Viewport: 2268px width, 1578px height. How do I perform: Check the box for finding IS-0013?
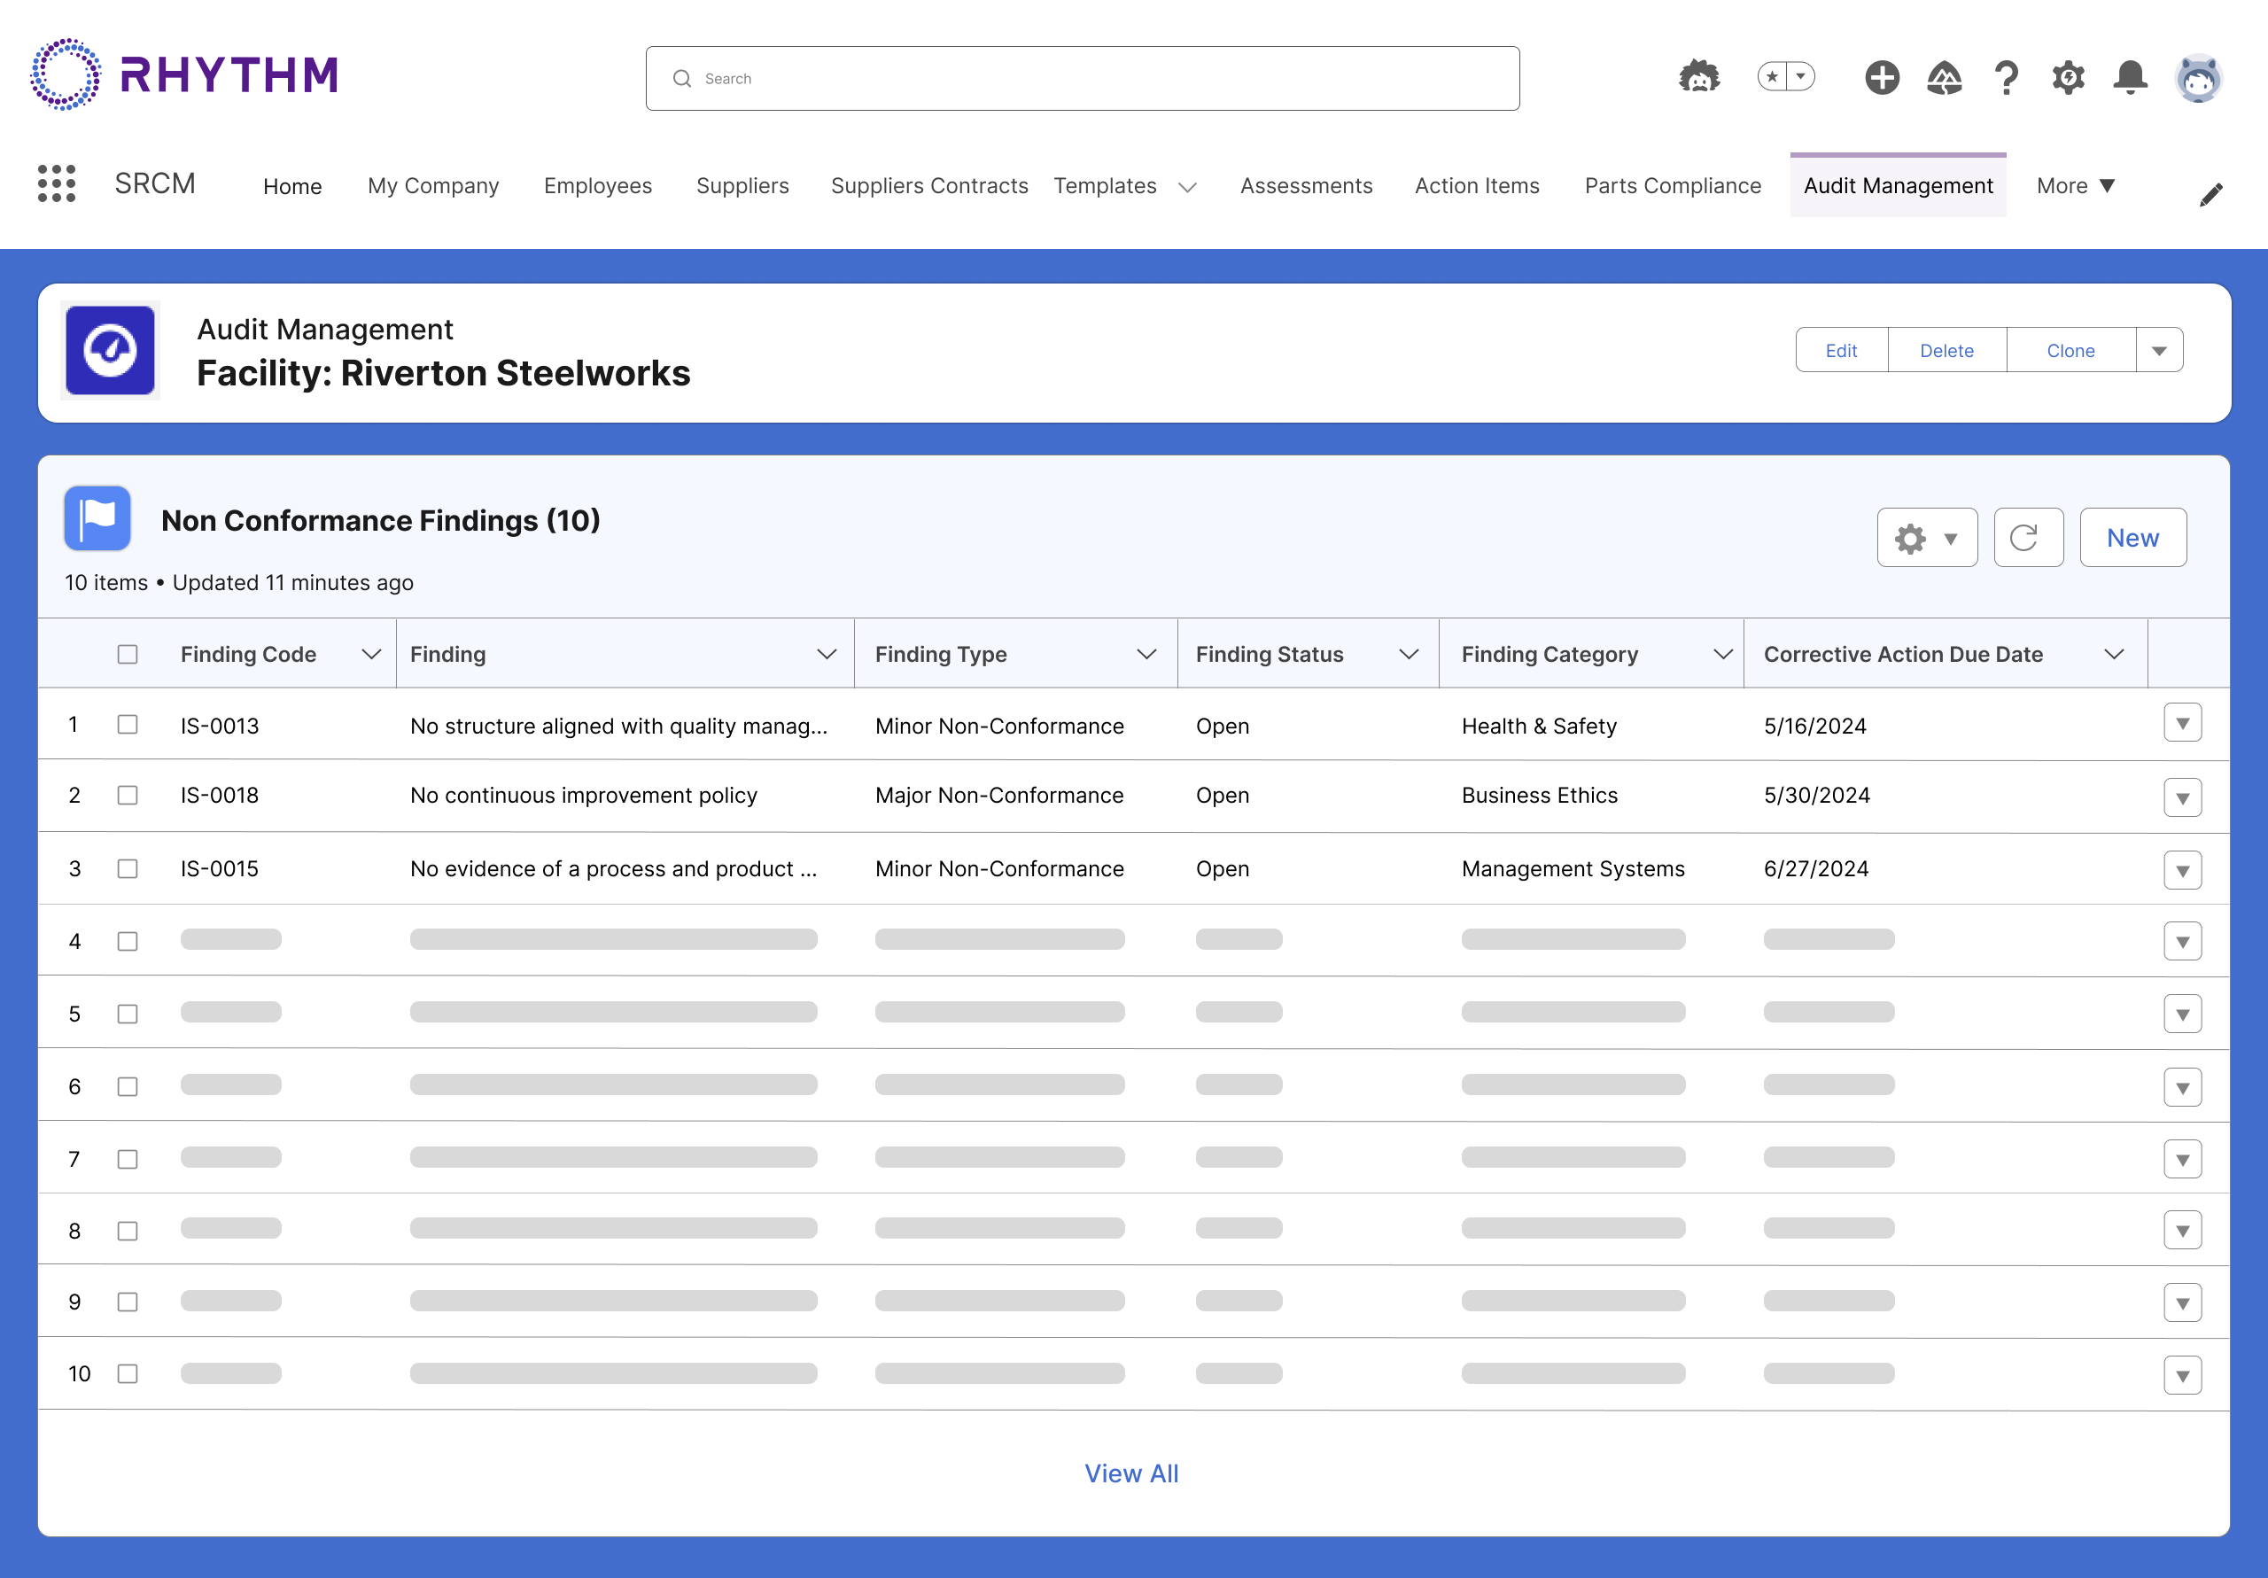point(128,724)
